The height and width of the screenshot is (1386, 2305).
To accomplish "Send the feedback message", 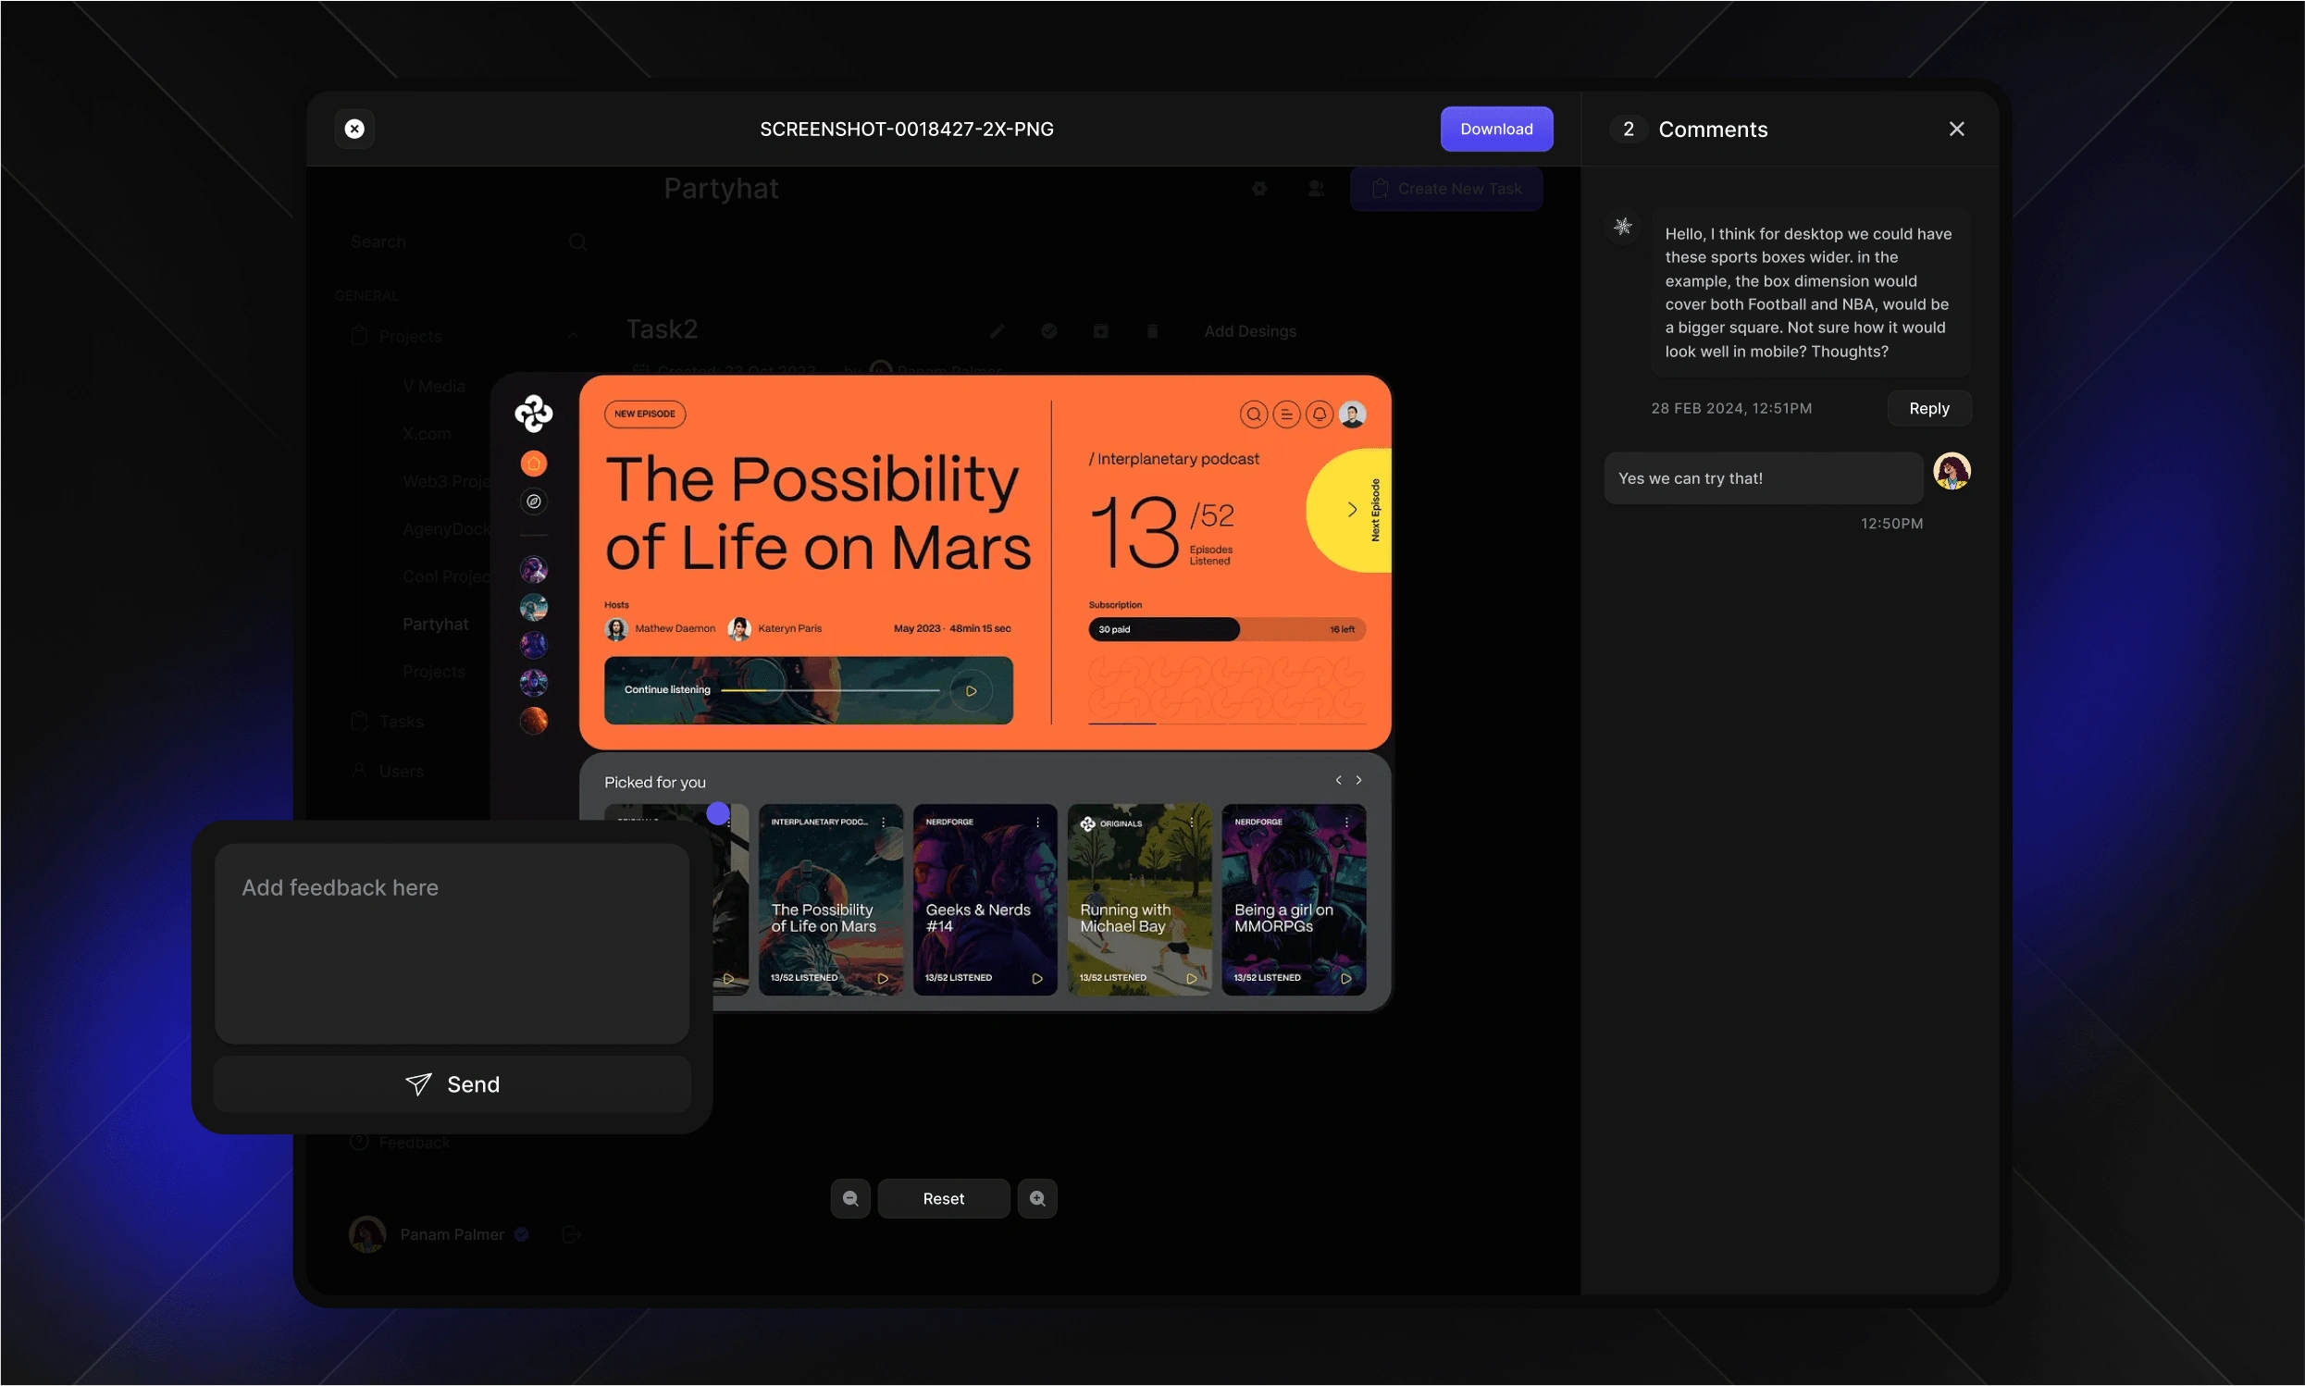I will pos(452,1083).
